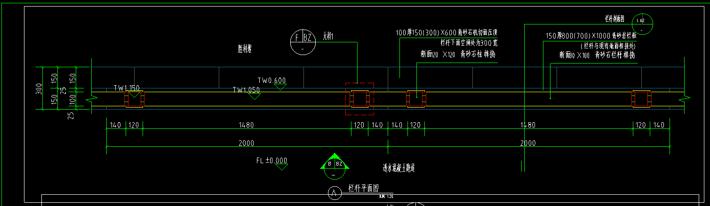Image resolution: width=710 pixels, height=206 pixels.
Task: Click the 透水混凝土跑道 annotation
Action: pyautogui.click(x=398, y=167)
